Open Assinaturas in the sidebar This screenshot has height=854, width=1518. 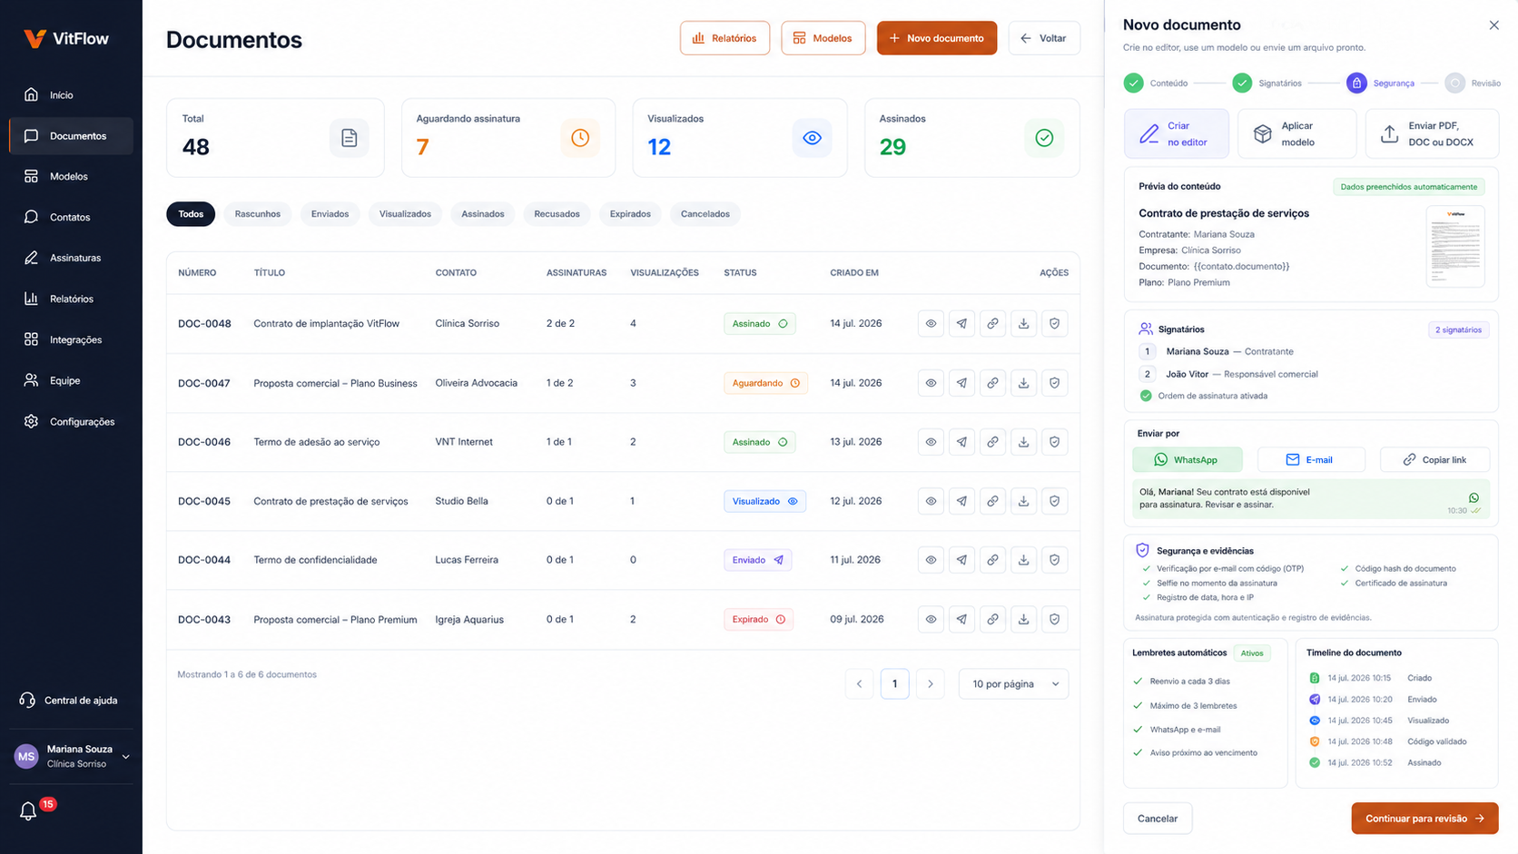[71, 258]
